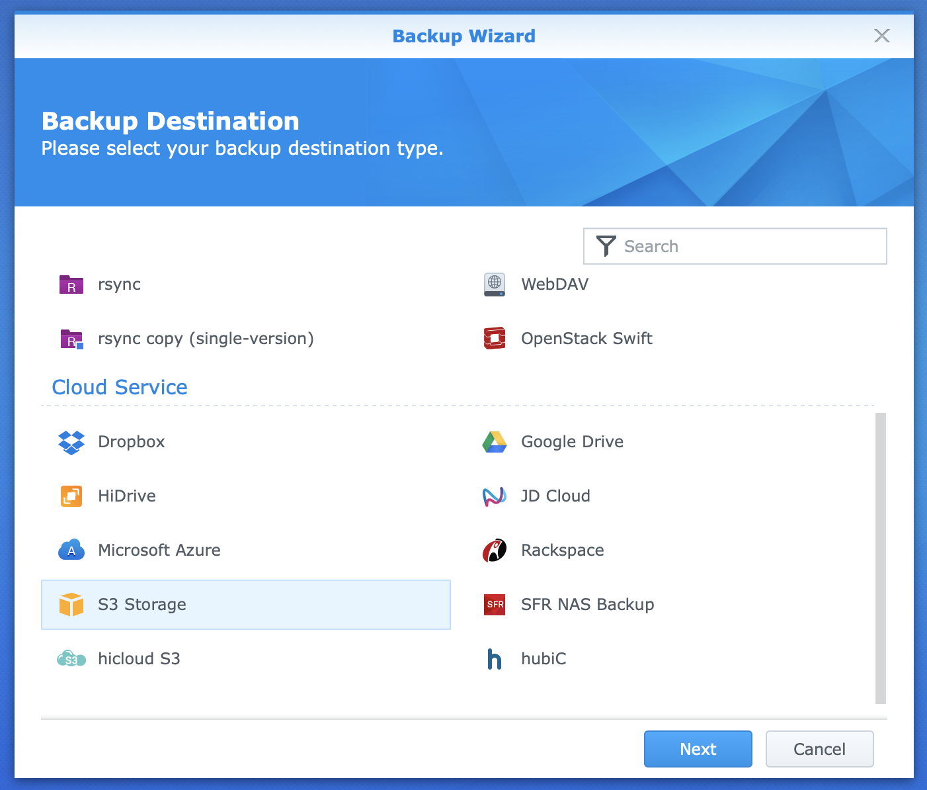Choose rsync copy (single-version) label

pyautogui.click(x=206, y=339)
